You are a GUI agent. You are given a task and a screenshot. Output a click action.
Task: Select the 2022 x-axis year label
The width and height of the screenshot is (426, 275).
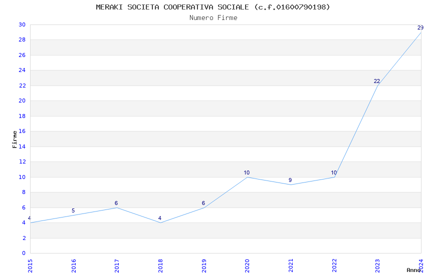coord(334,266)
